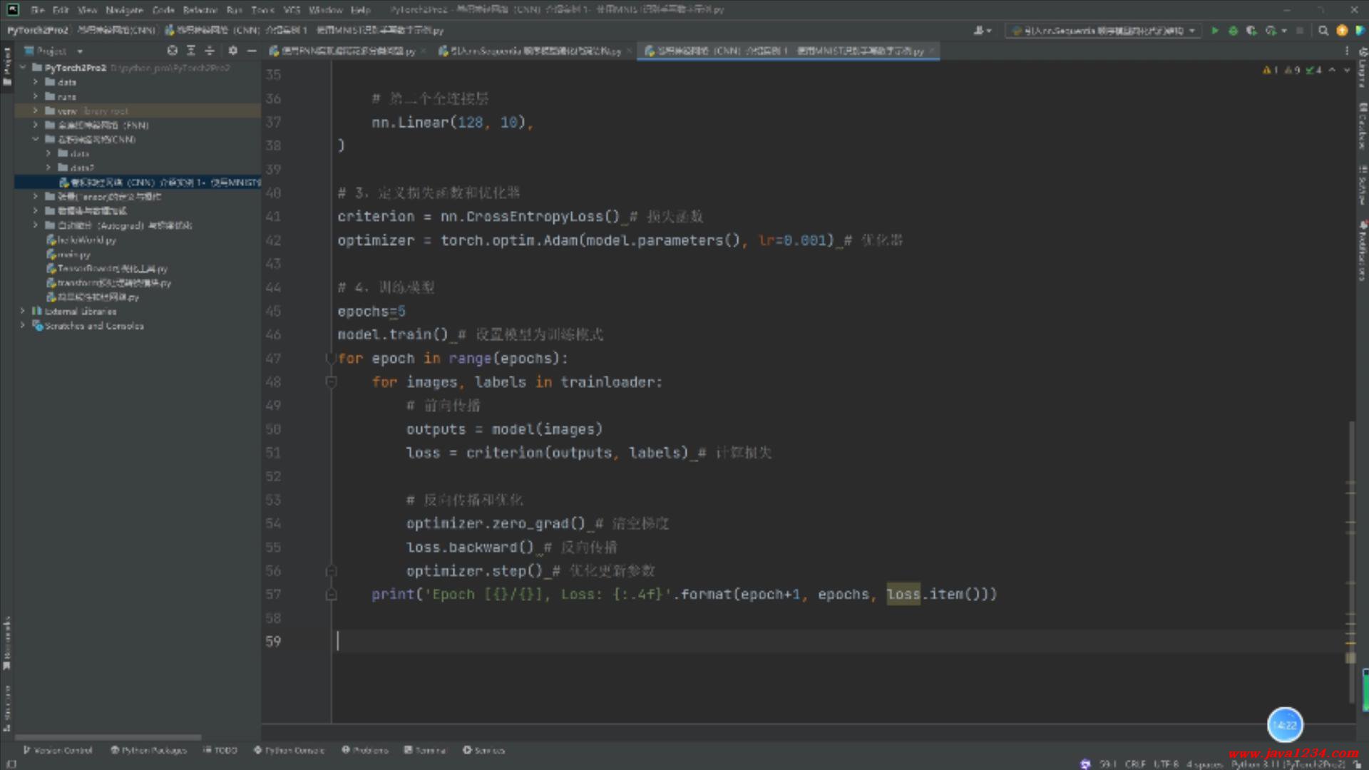Click the locate/select opened file target icon

click(x=172, y=51)
